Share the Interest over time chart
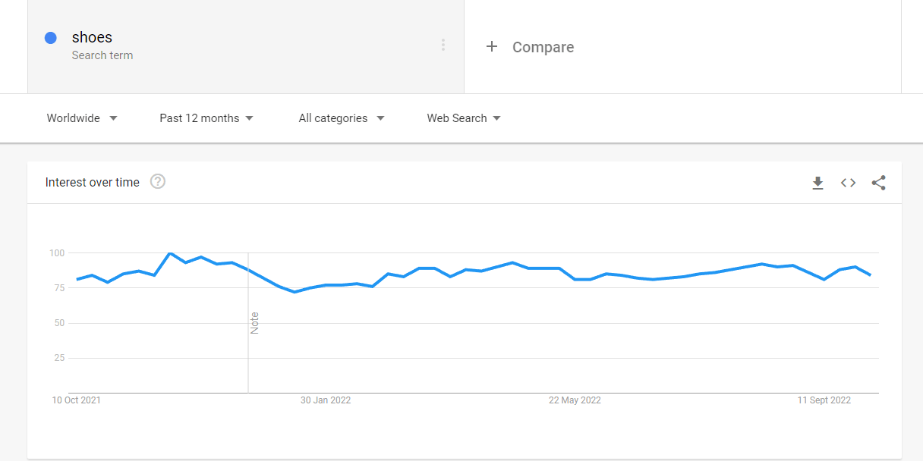This screenshot has width=923, height=461. point(878,183)
